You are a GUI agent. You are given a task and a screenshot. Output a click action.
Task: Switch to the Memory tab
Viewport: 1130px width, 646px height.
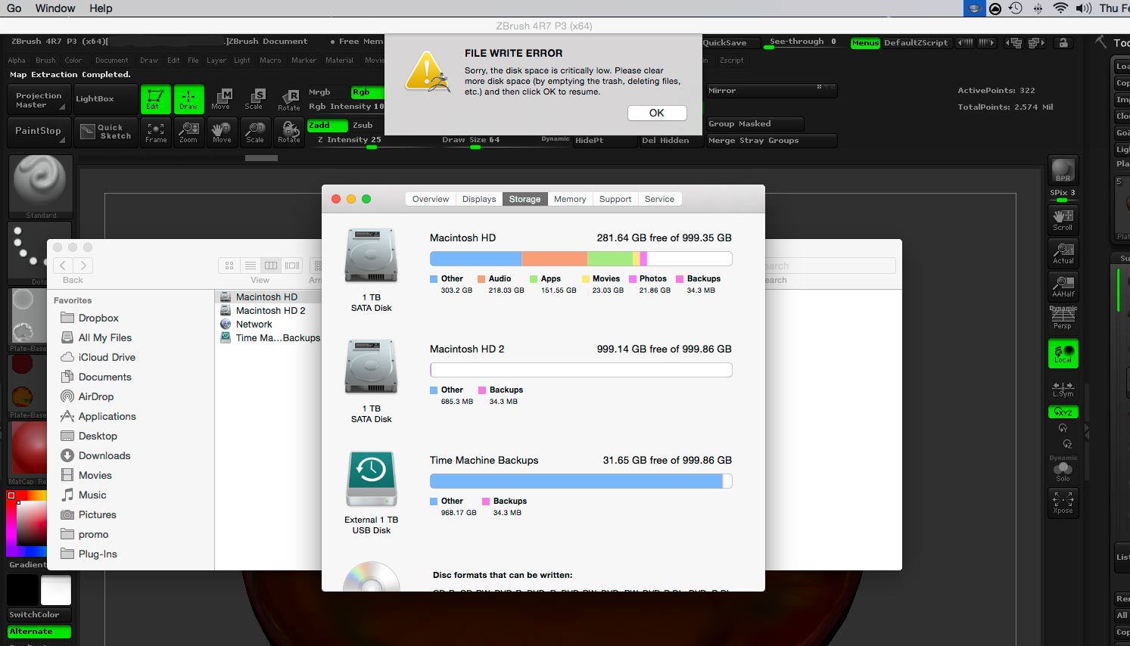tap(569, 199)
